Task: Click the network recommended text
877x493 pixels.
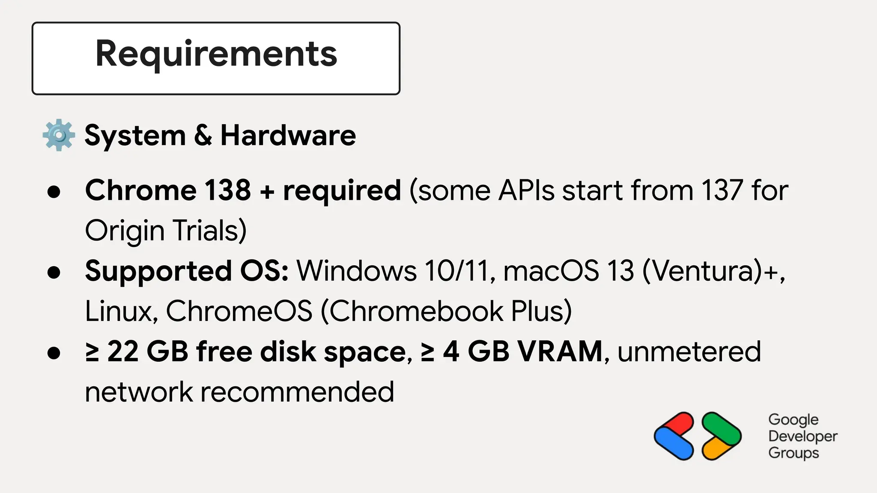Action: pos(239,392)
